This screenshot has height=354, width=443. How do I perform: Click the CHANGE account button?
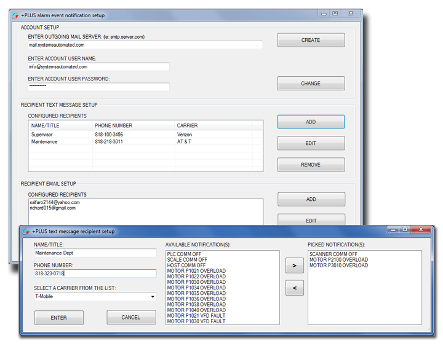tap(311, 84)
